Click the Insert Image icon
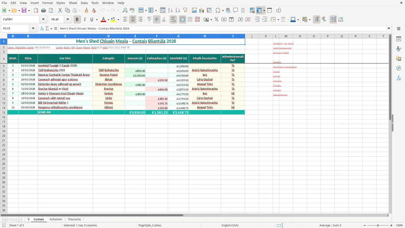This screenshot has width=405, height=228. (194, 10)
